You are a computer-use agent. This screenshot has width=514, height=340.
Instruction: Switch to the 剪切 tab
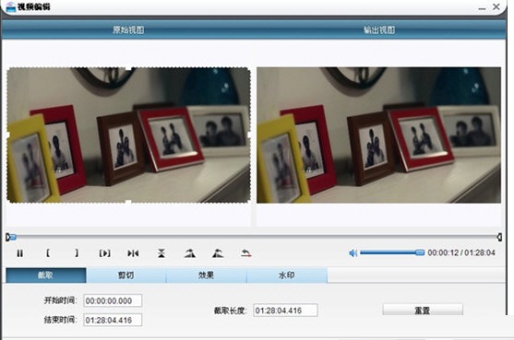(x=126, y=276)
